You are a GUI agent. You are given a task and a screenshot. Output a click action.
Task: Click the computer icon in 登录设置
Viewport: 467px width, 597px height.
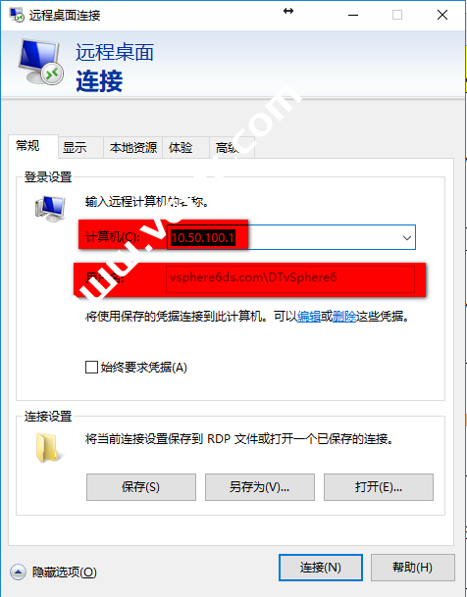coord(50,209)
